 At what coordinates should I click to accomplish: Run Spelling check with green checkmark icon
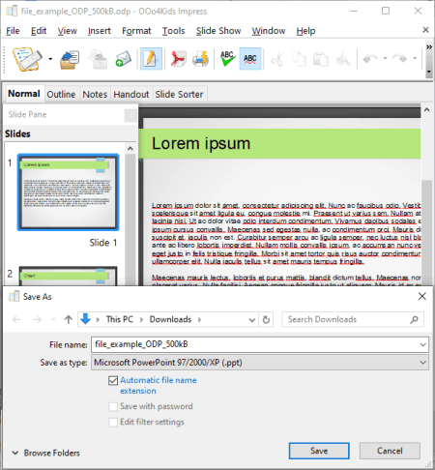click(x=227, y=59)
